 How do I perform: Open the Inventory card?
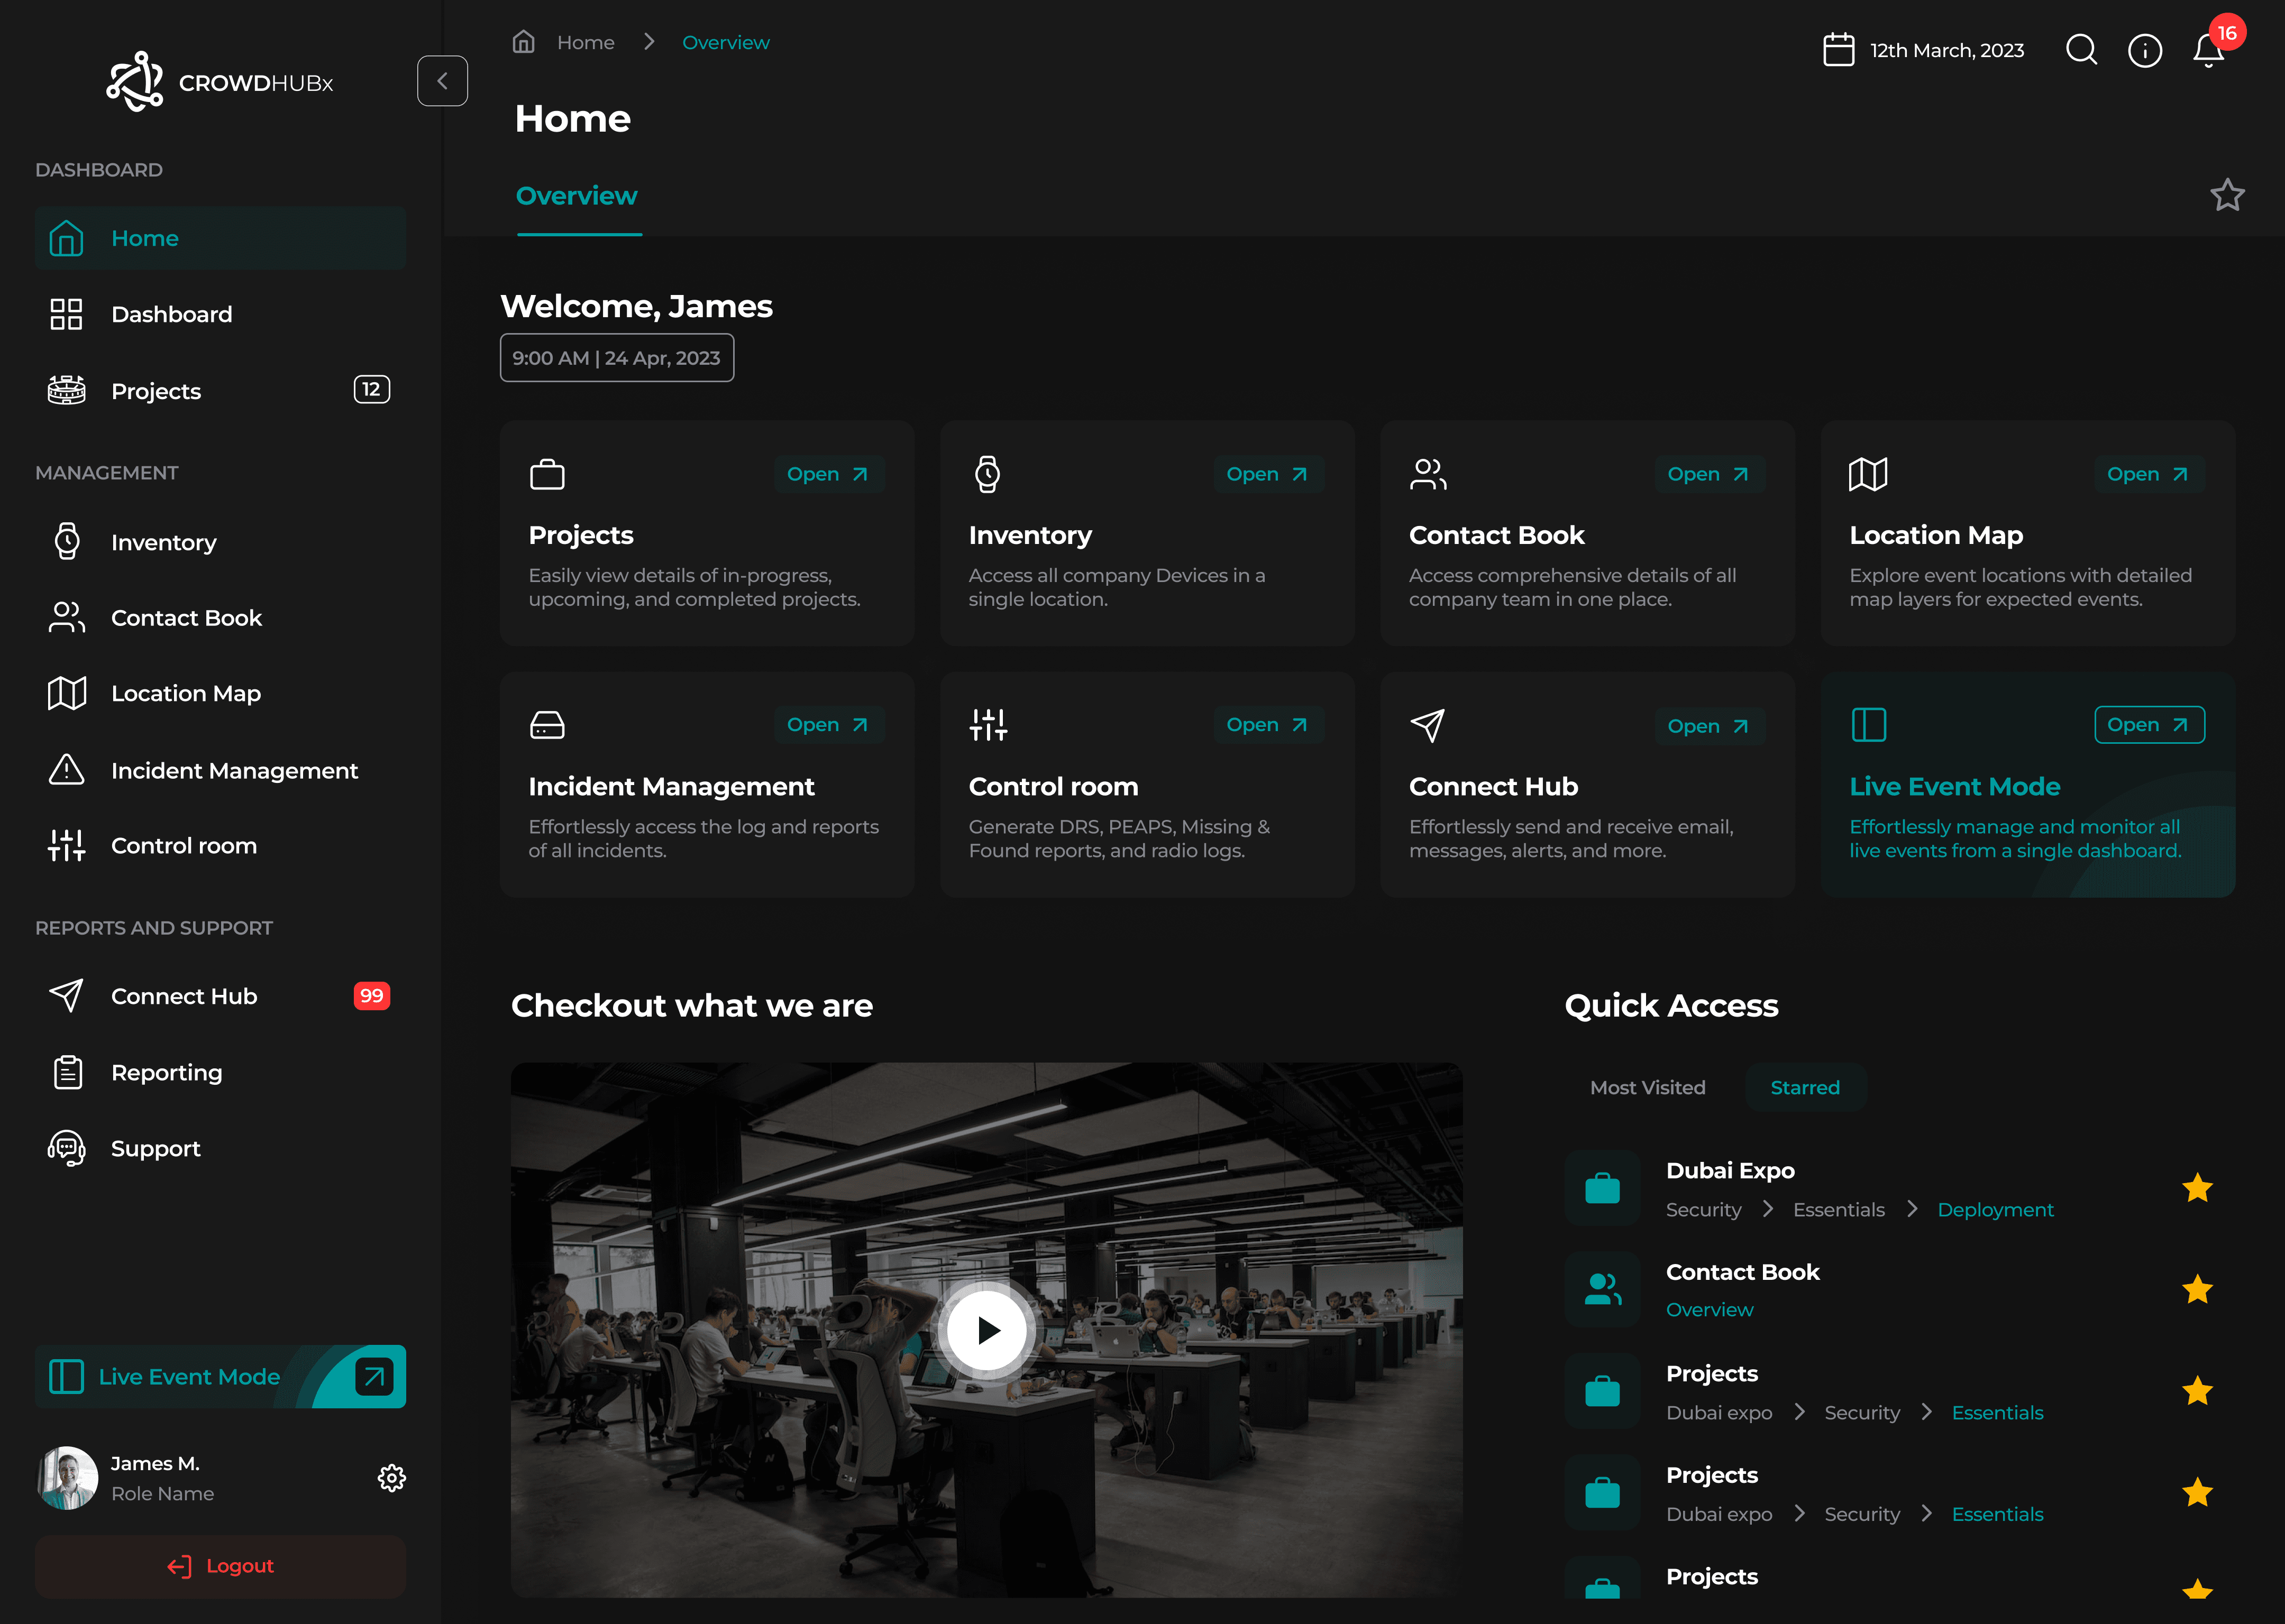tap(1268, 474)
